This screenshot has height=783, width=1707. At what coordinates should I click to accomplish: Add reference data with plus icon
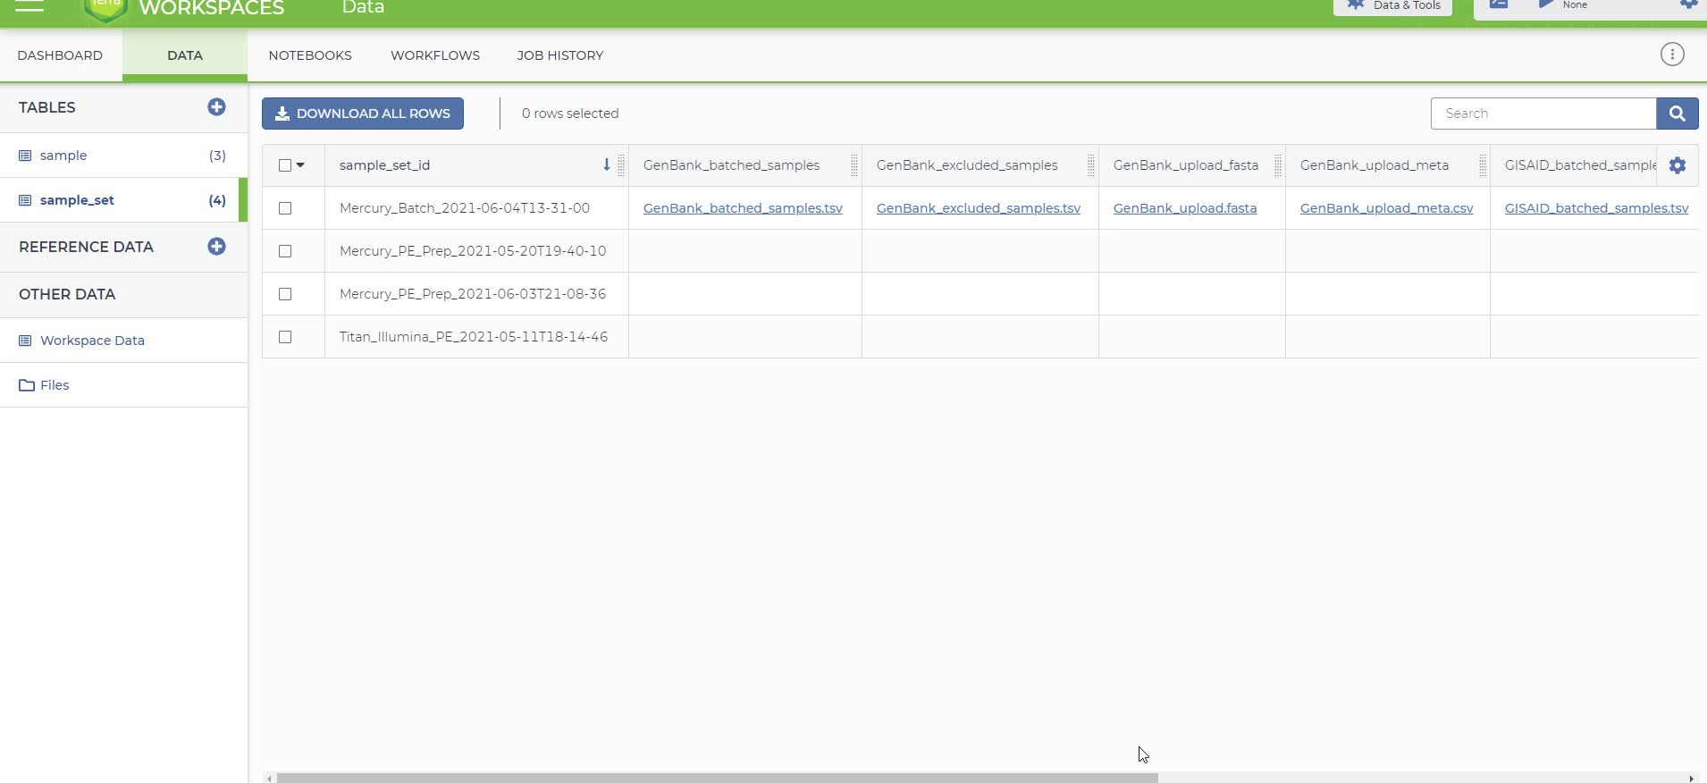tap(216, 247)
